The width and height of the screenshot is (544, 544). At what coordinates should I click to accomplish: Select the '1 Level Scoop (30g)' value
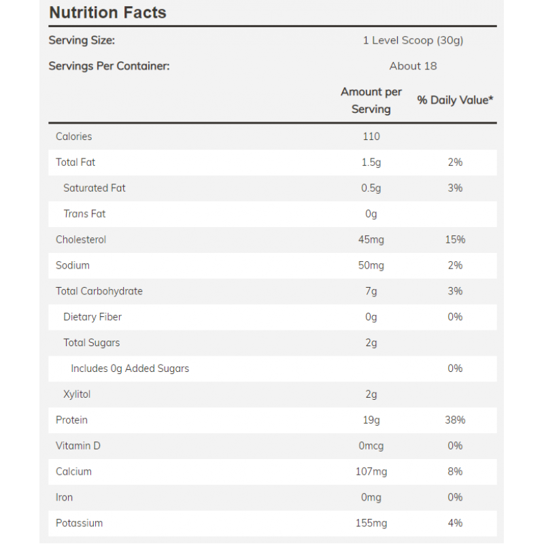[413, 40]
